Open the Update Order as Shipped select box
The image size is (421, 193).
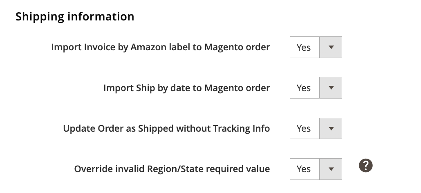(316, 128)
